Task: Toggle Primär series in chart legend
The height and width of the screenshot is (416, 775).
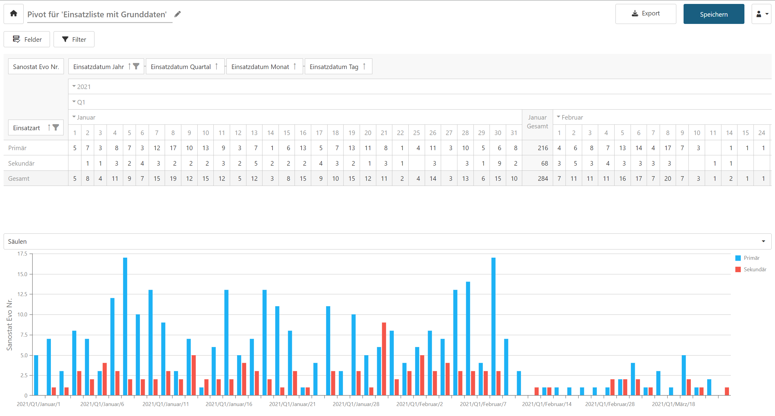Action: (x=747, y=258)
